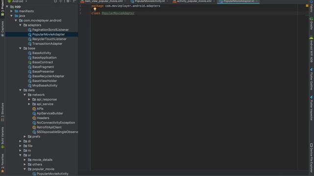This screenshot has height=176, width=314.
Task: Open the Structure tool window tab
Action: point(2,112)
